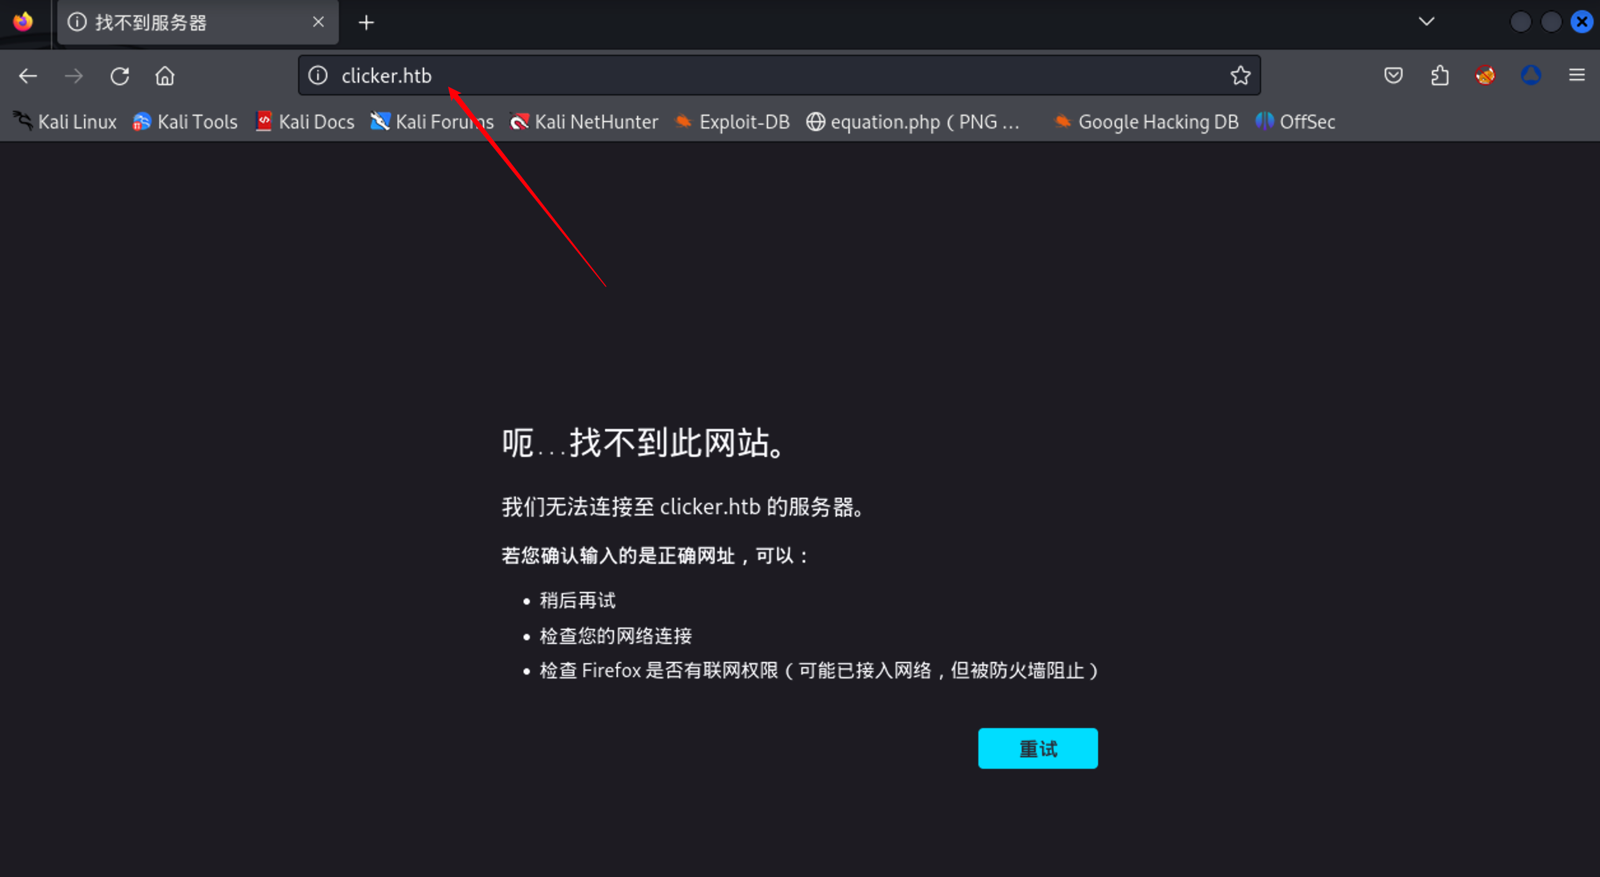Open the Firefox hamburger application menu
The width and height of the screenshot is (1600, 877).
pyautogui.click(x=1576, y=76)
